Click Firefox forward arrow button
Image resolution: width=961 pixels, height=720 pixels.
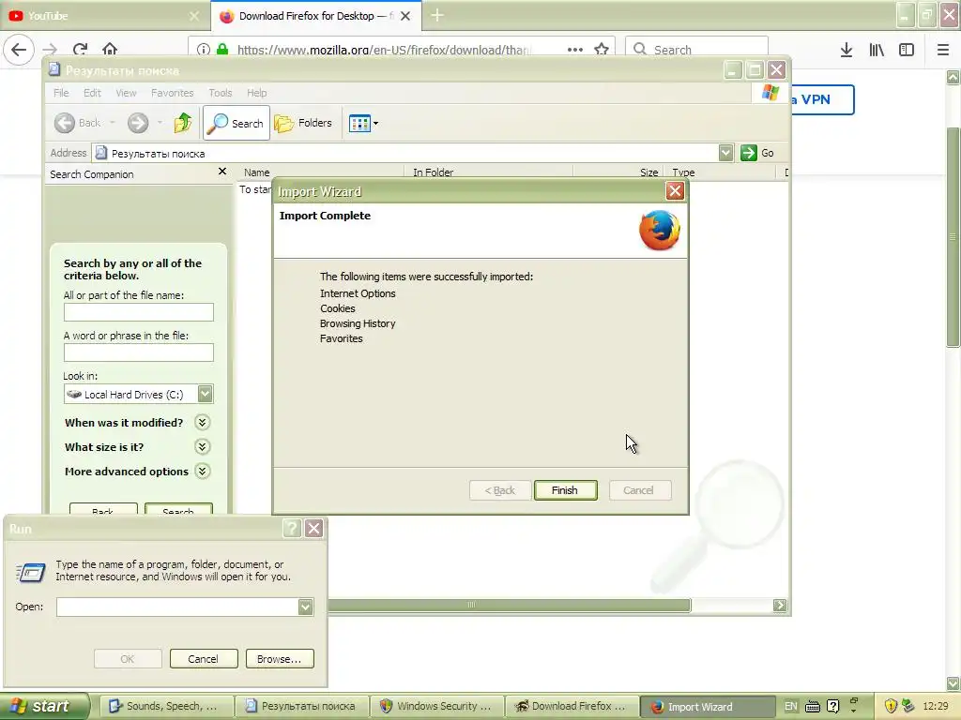(x=50, y=49)
